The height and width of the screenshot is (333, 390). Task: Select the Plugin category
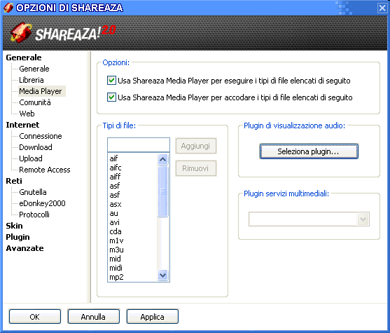pyautogui.click(x=18, y=237)
